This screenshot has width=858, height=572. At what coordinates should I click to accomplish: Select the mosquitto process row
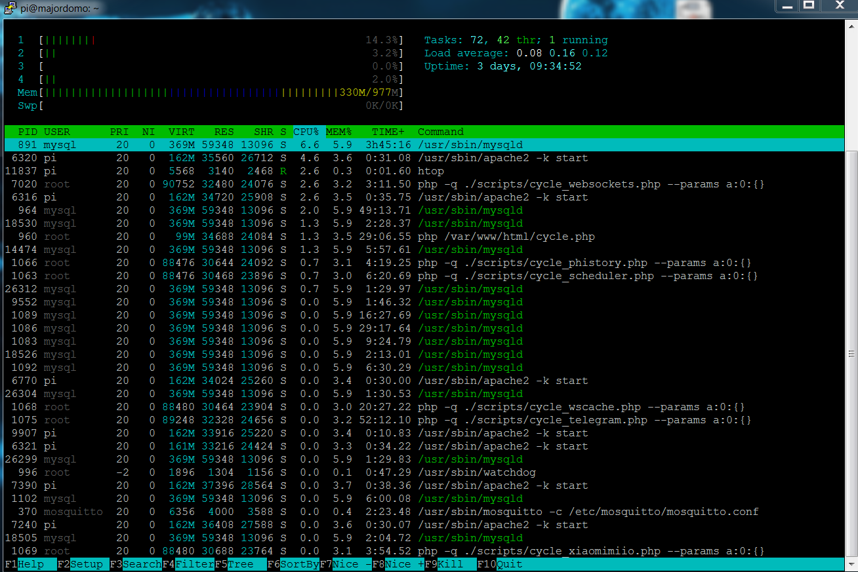[588, 512]
